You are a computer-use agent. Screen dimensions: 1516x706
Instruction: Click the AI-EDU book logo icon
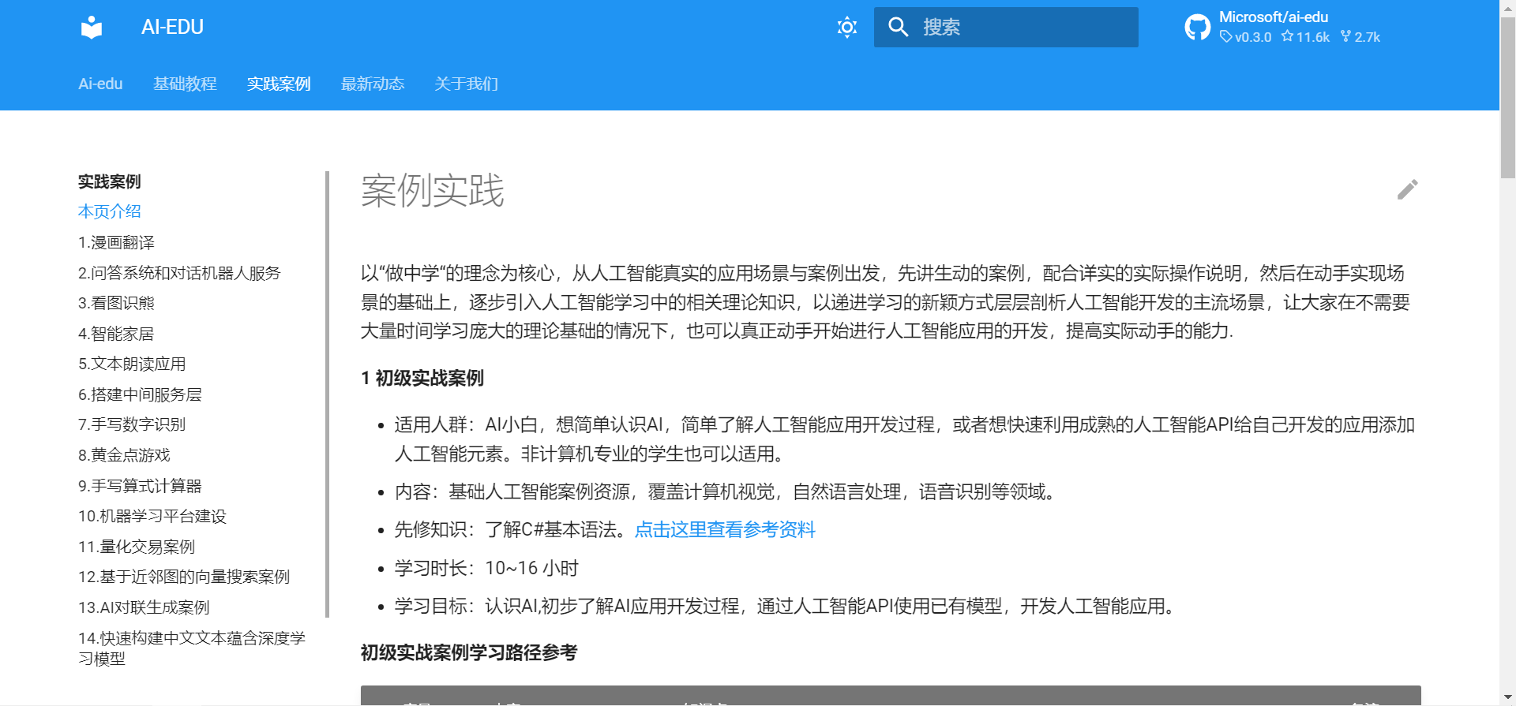pyautogui.click(x=92, y=28)
